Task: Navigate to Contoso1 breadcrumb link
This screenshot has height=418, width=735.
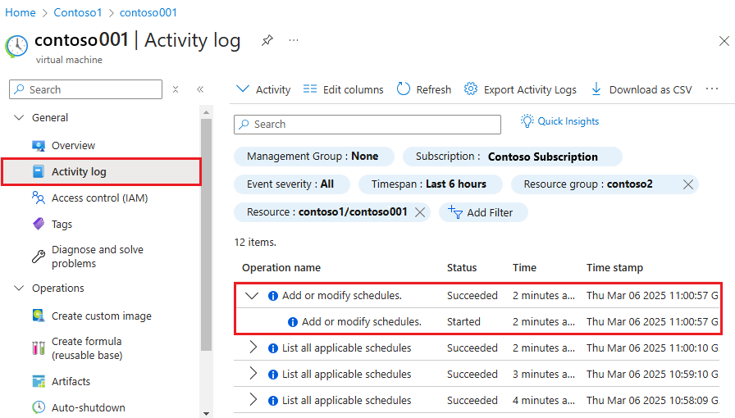Action: coord(77,12)
